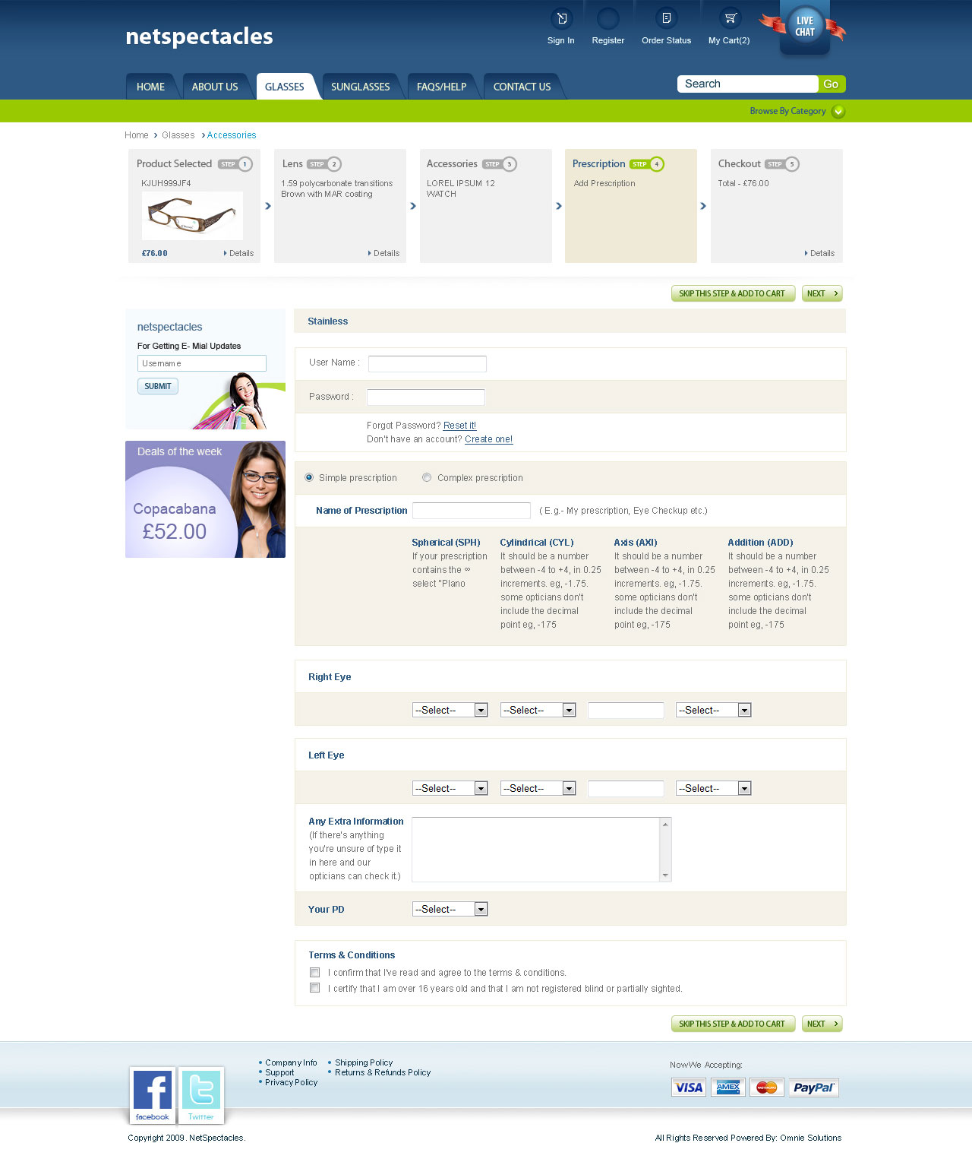Open the Your PD dropdown

point(450,909)
